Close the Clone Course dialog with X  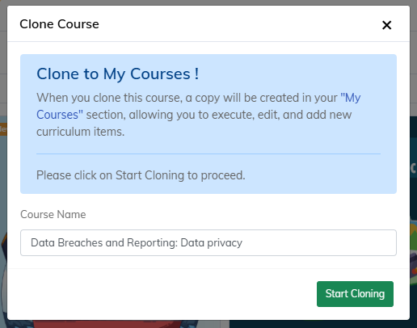[x=386, y=25]
